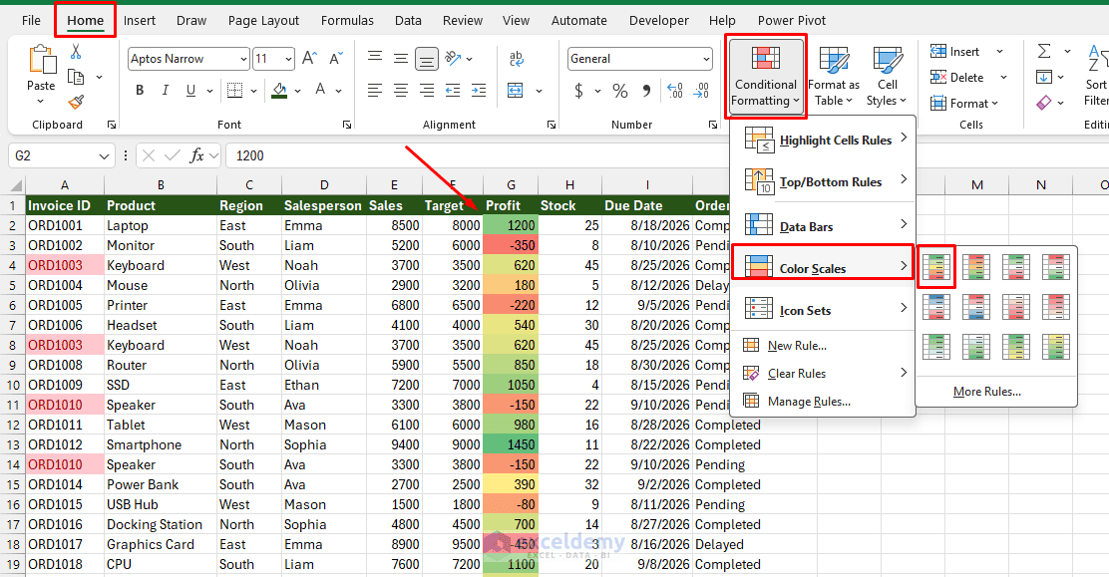Screen dimensions: 1109x577
Task: Click the Paste clipboard icon
Action: (x=41, y=60)
